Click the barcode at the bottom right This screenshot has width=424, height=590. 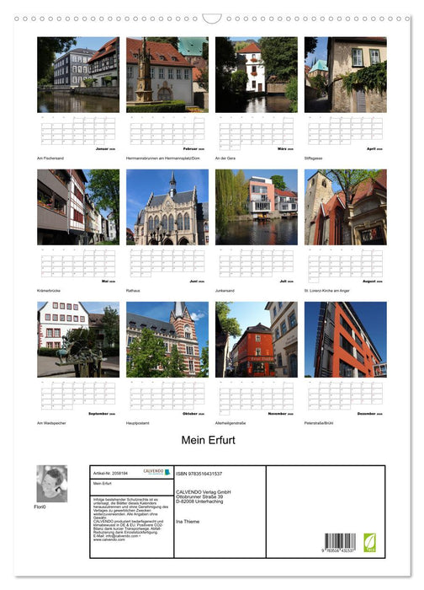(340, 541)
